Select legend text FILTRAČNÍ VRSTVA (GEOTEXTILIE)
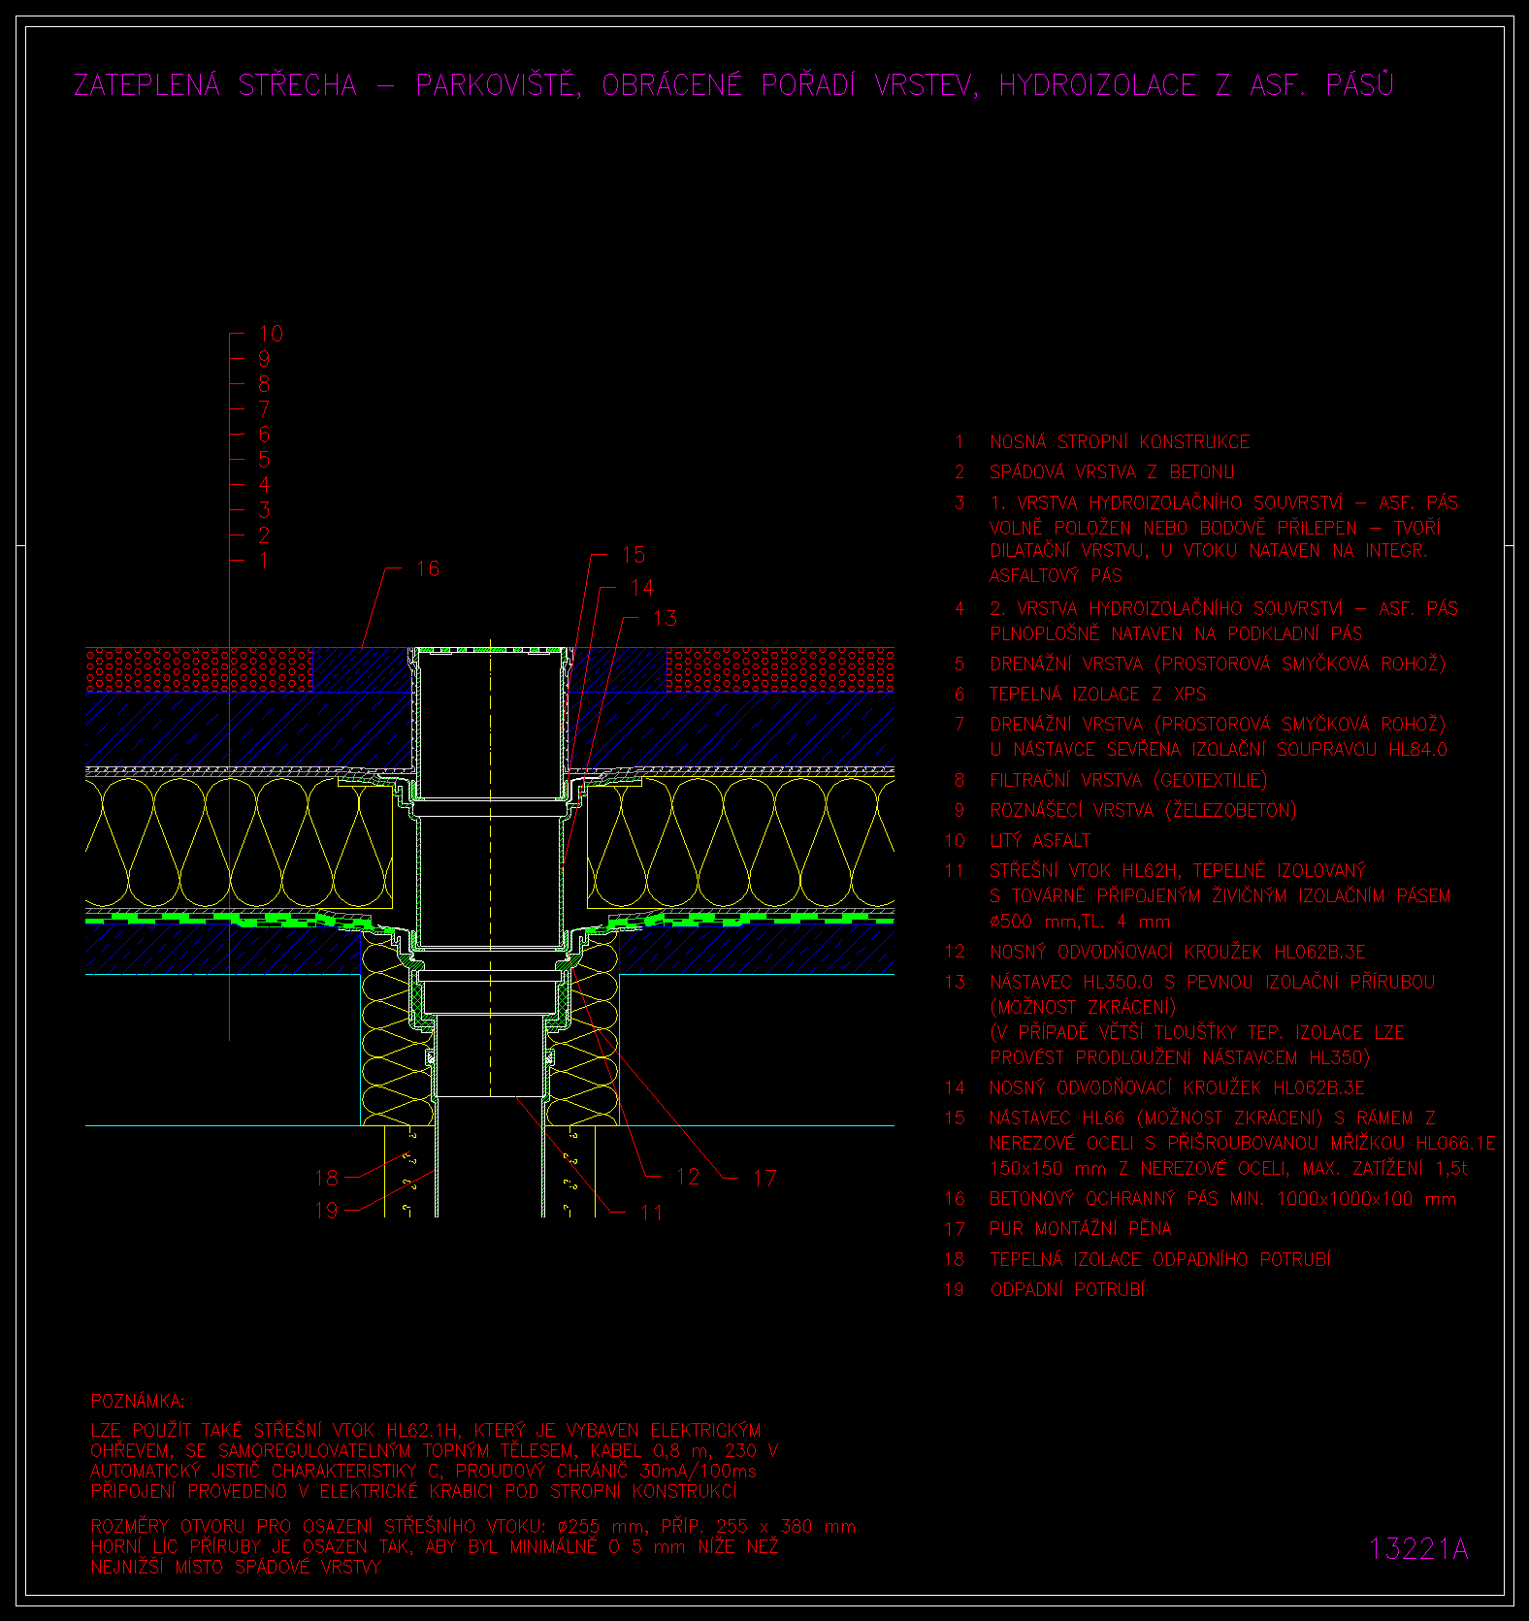 tap(1127, 780)
